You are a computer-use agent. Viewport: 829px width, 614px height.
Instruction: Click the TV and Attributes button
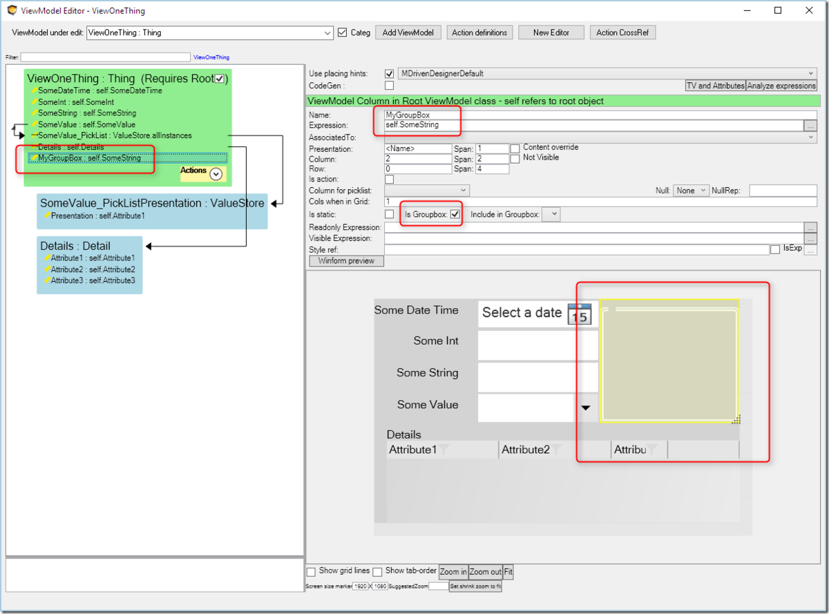point(715,86)
